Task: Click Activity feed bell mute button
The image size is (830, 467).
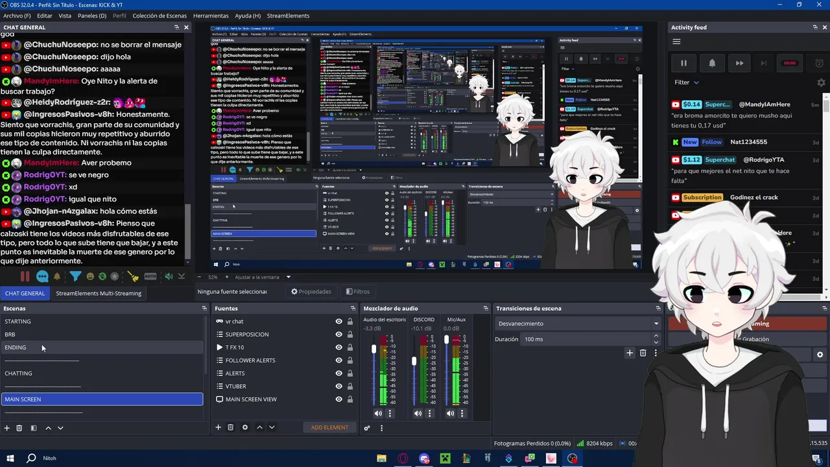Action: coord(712,63)
